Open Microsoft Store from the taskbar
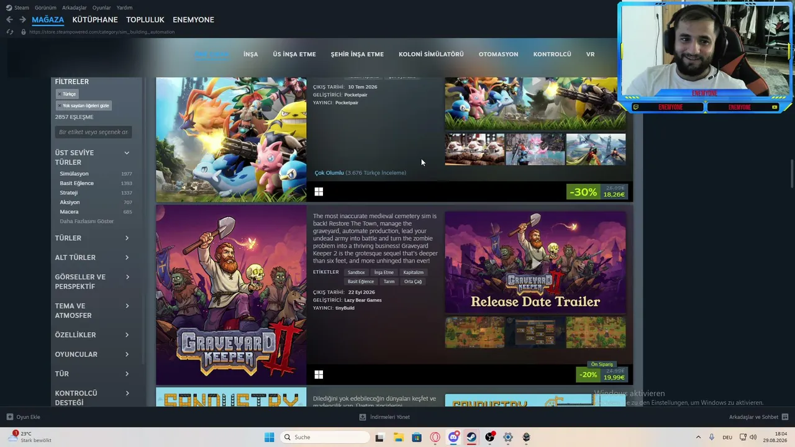The width and height of the screenshot is (795, 447). (x=417, y=437)
